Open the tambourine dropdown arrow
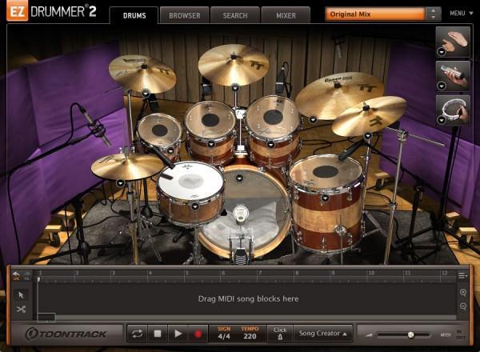This screenshot has width=480, height=352. click(441, 120)
